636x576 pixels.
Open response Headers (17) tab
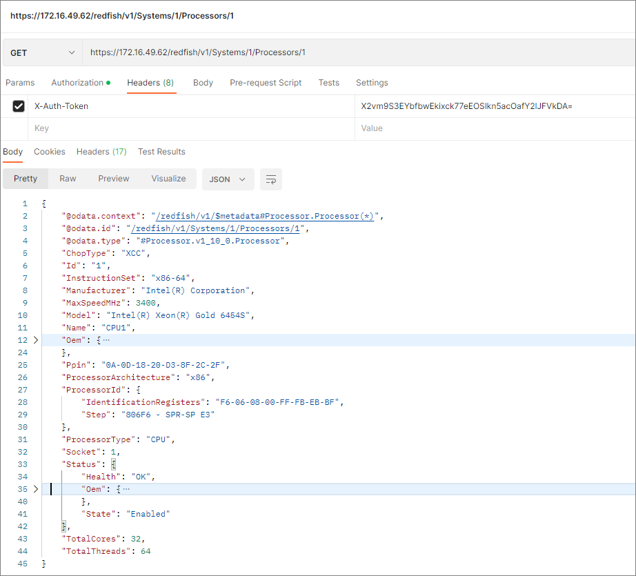pyautogui.click(x=101, y=152)
